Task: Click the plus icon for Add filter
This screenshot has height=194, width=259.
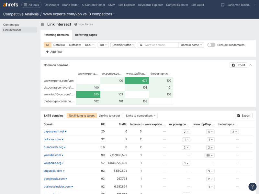Action: (47, 52)
